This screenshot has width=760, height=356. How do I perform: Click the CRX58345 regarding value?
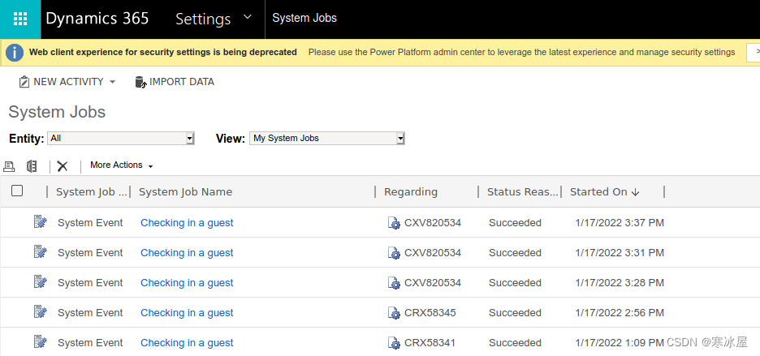pyautogui.click(x=430, y=313)
